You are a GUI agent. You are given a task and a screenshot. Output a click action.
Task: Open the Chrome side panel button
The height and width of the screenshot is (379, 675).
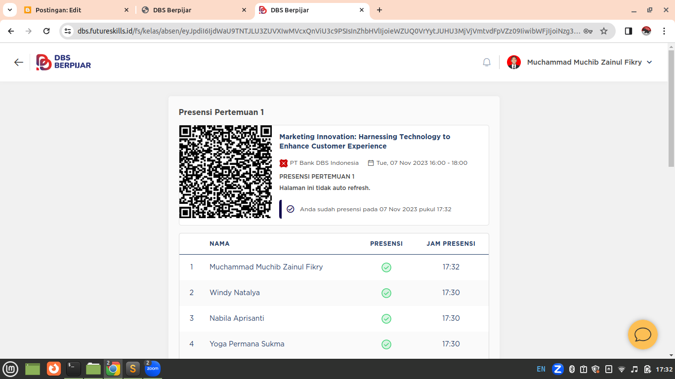coord(629,31)
